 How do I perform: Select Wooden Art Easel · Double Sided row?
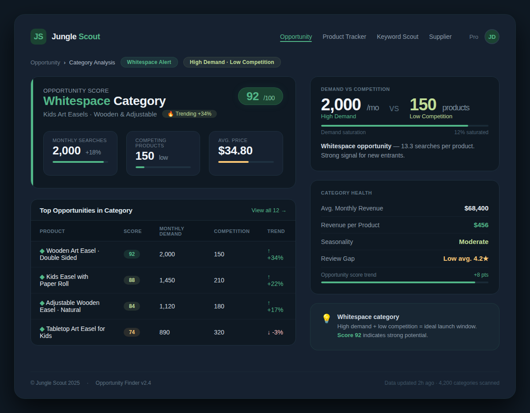[163, 254]
